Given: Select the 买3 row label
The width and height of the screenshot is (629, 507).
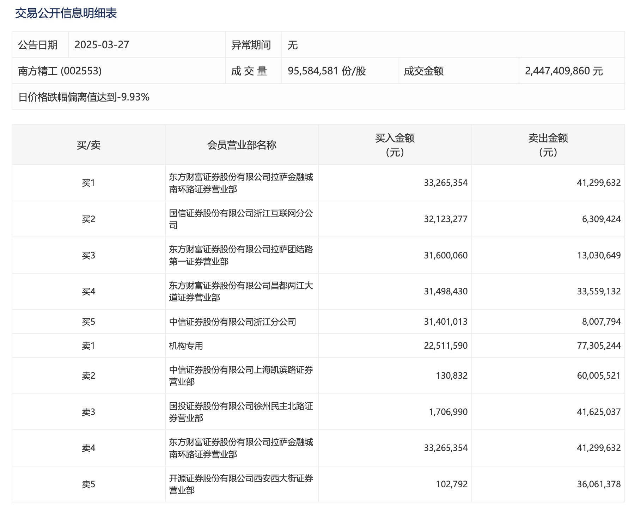Looking at the screenshot, I should pyautogui.click(x=88, y=255).
